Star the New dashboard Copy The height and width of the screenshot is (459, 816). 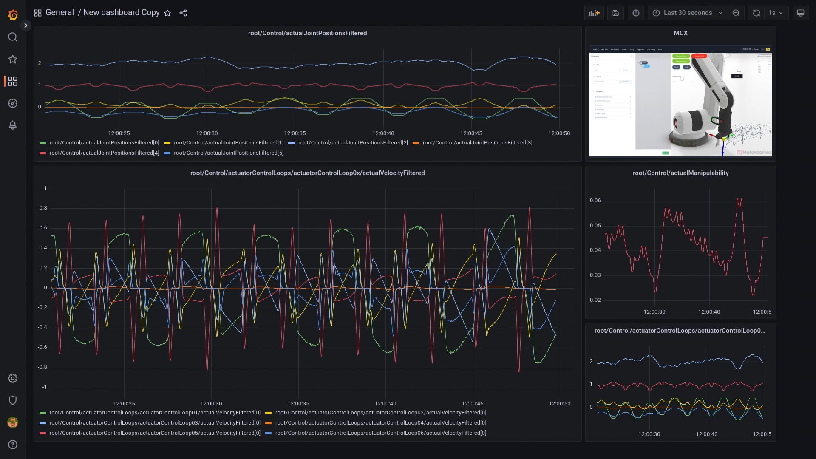pos(167,13)
